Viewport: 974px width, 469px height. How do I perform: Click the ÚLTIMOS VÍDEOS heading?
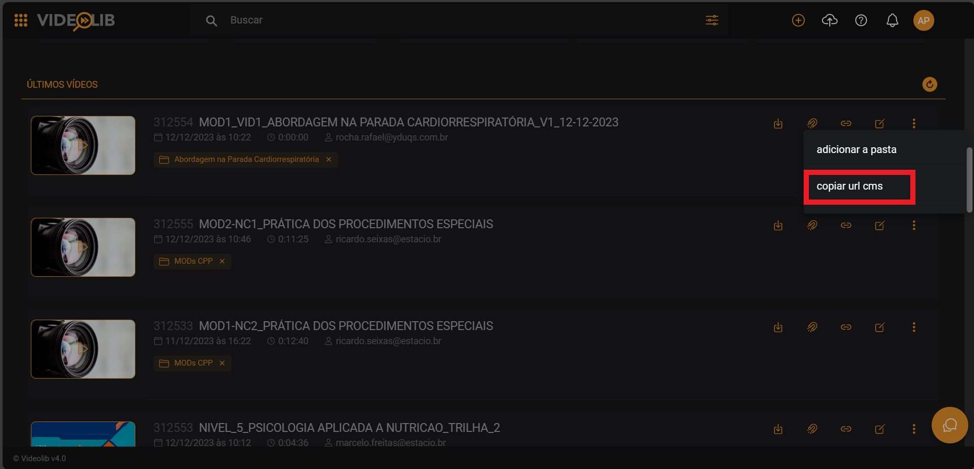click(x=62, y=85)
